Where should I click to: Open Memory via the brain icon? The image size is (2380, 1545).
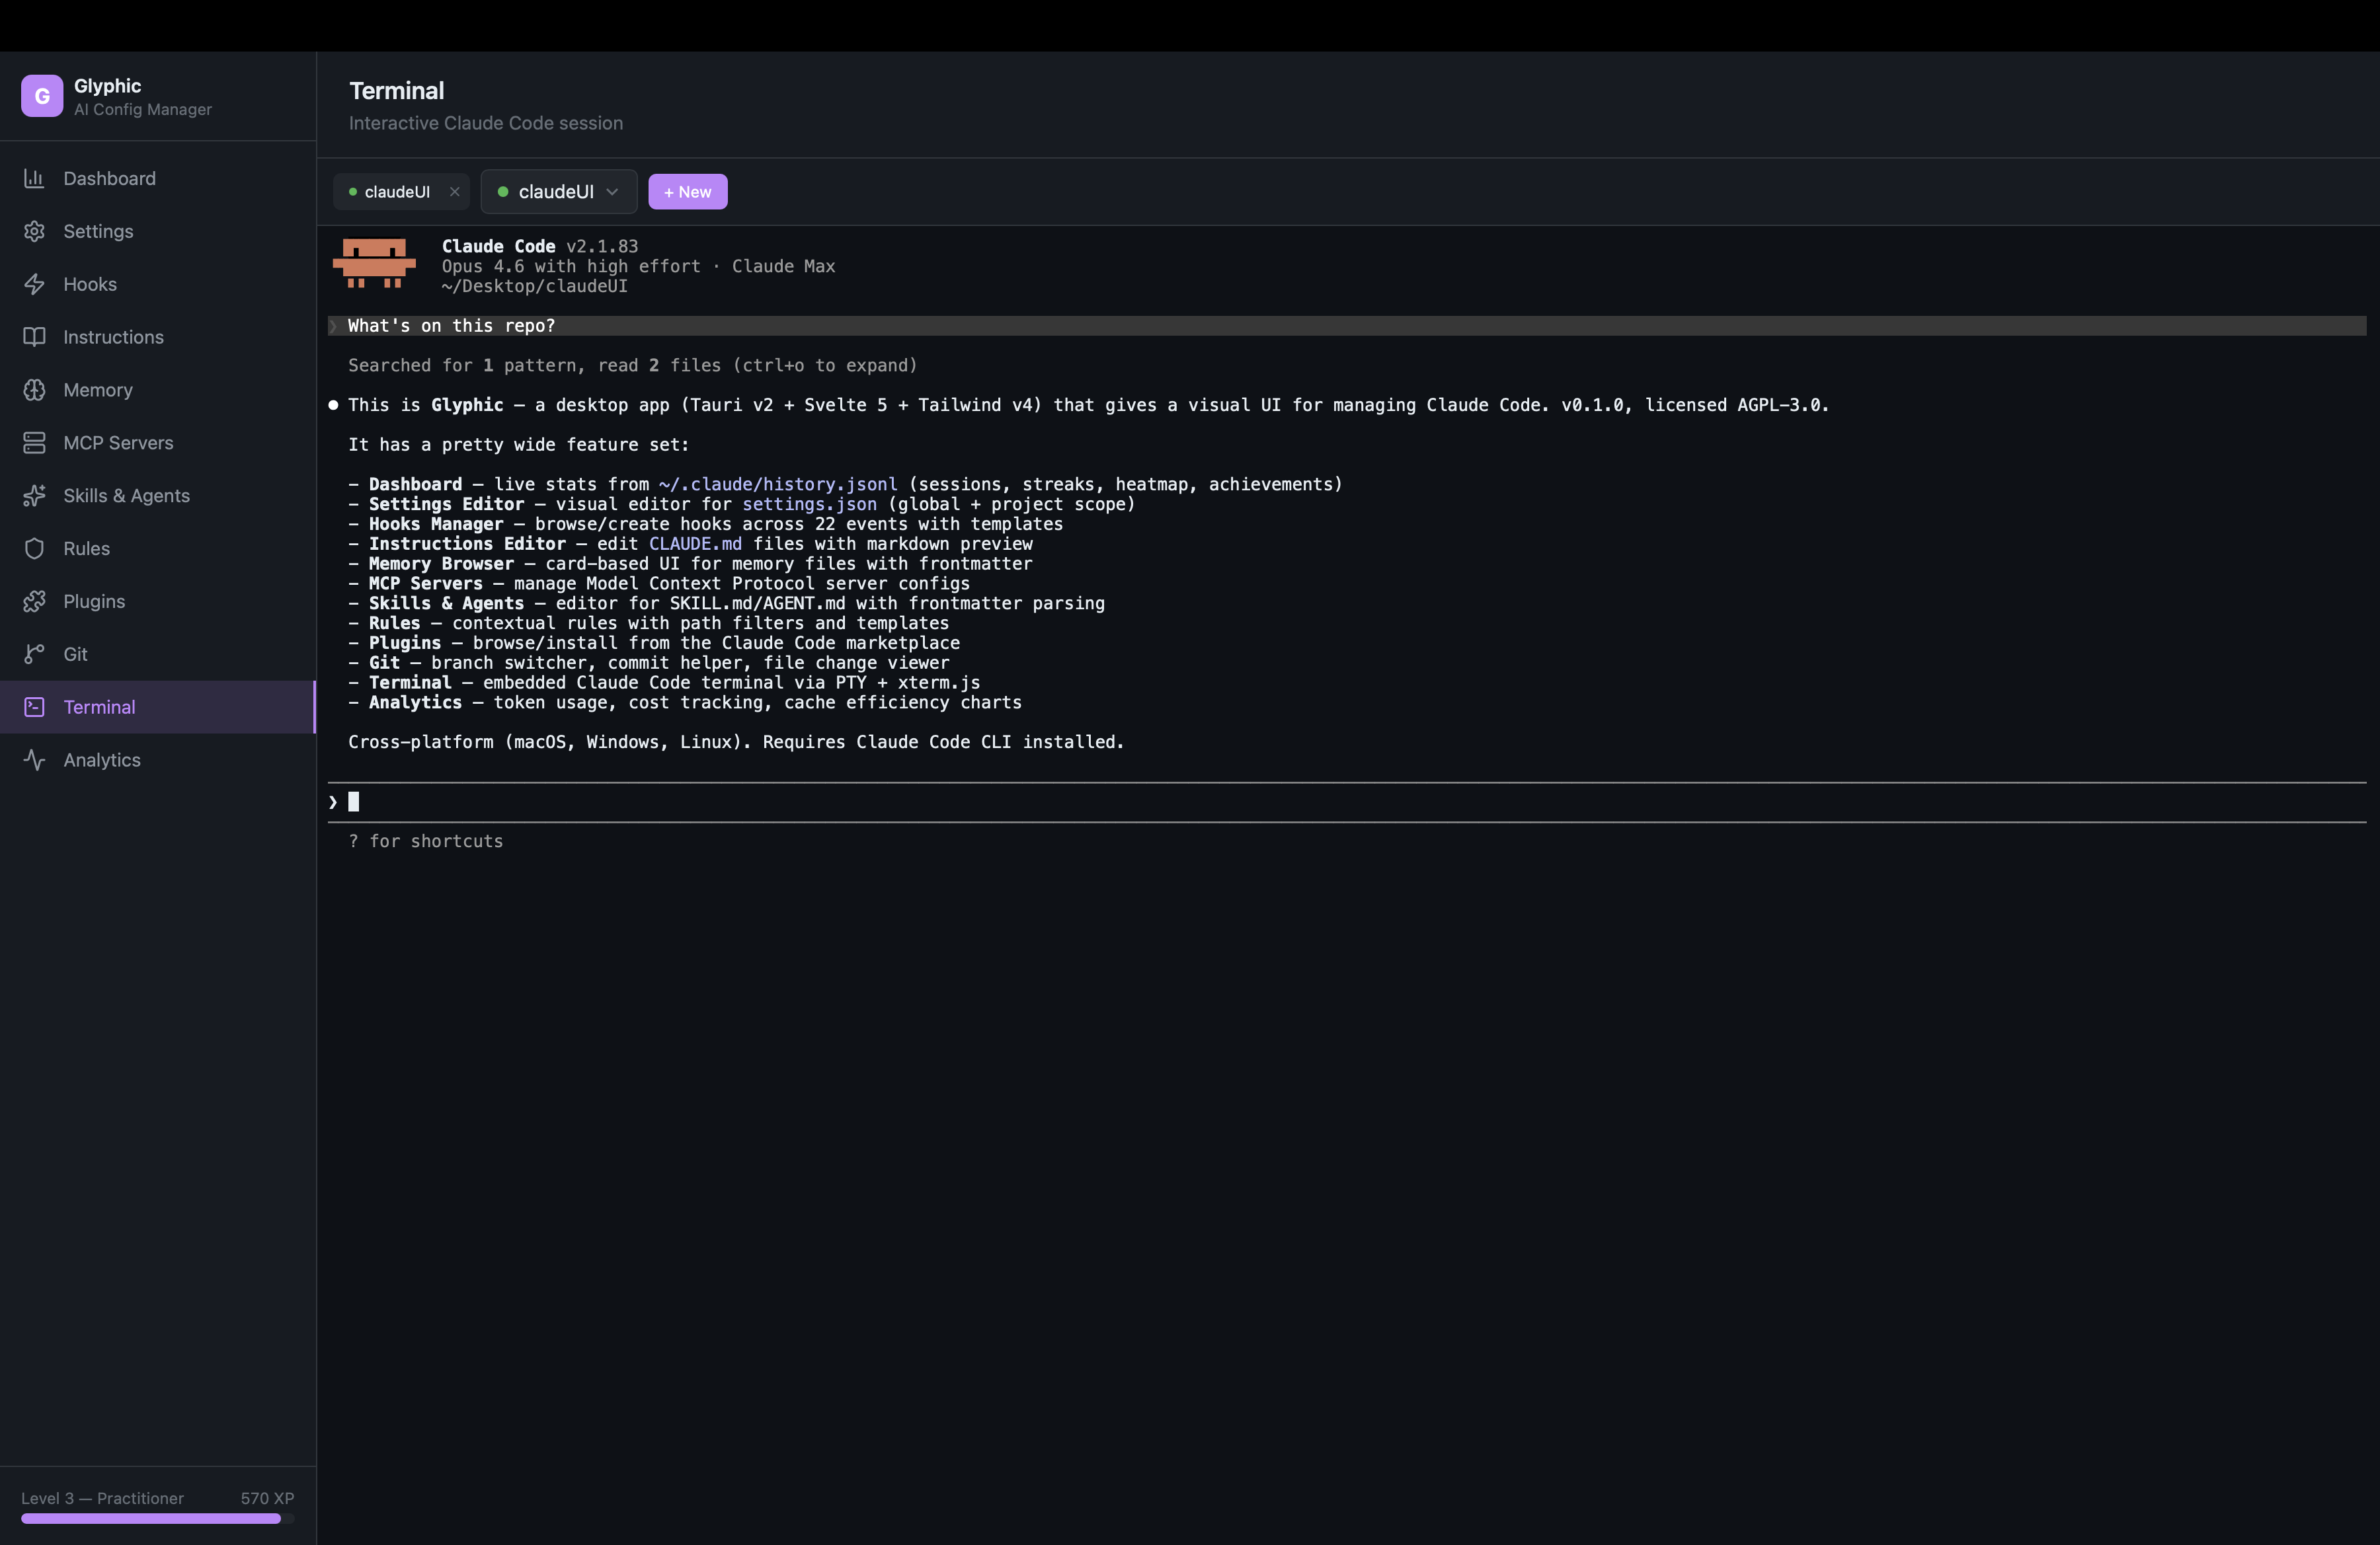pos(34,390)
